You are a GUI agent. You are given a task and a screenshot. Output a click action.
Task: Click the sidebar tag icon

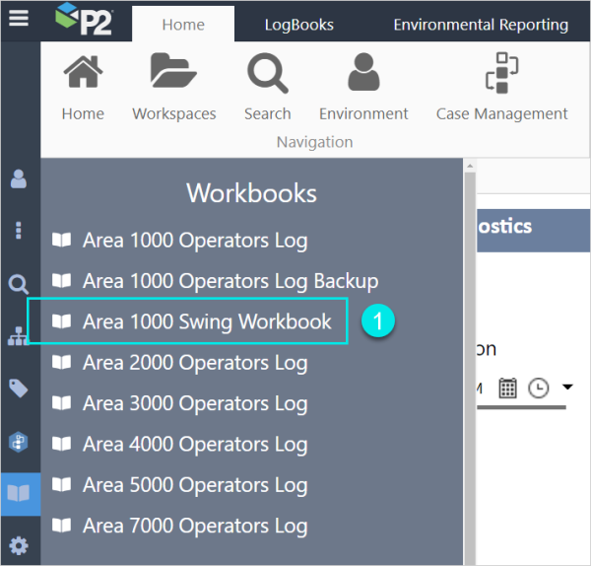click(19, 389)
